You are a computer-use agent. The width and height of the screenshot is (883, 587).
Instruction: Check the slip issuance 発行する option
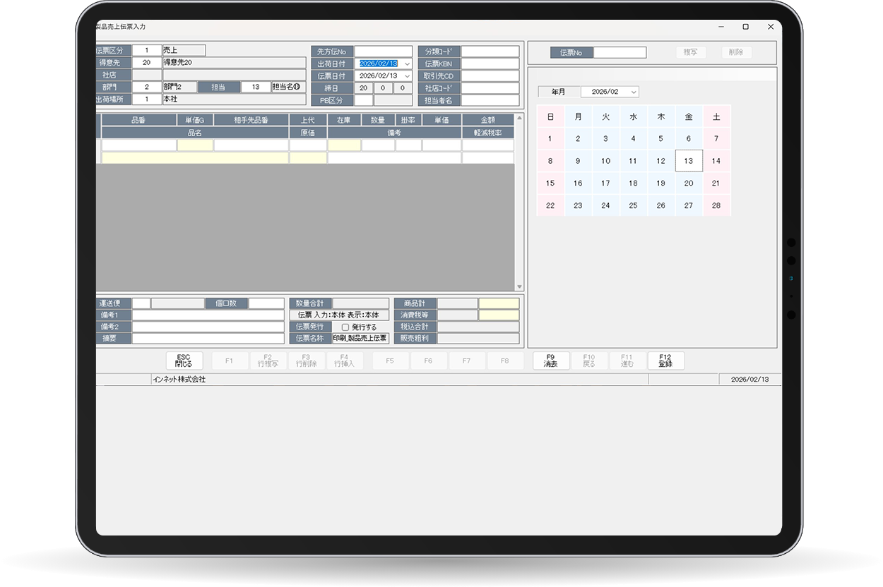click(345, 326)
